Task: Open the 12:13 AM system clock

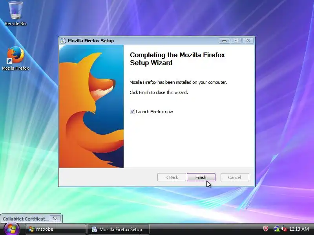Action: pyautogui.click(x=299, y=229)
